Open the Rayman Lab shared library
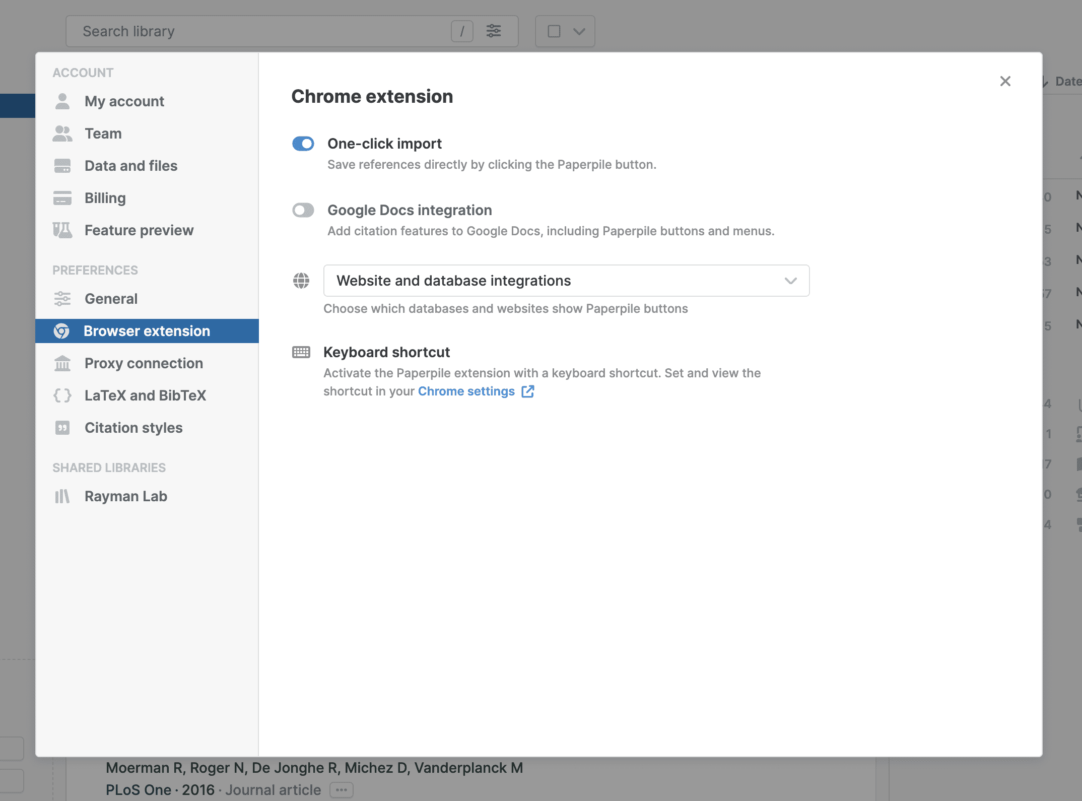The width and height of the screenshot is (1082, 801). click(125, 496)
